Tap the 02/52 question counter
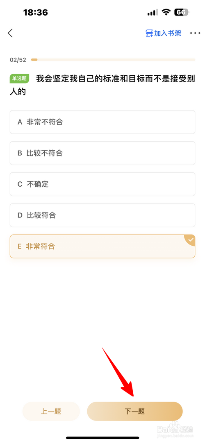Image resolution: width=205 pixels, height=443 pixels. point(18,60)
